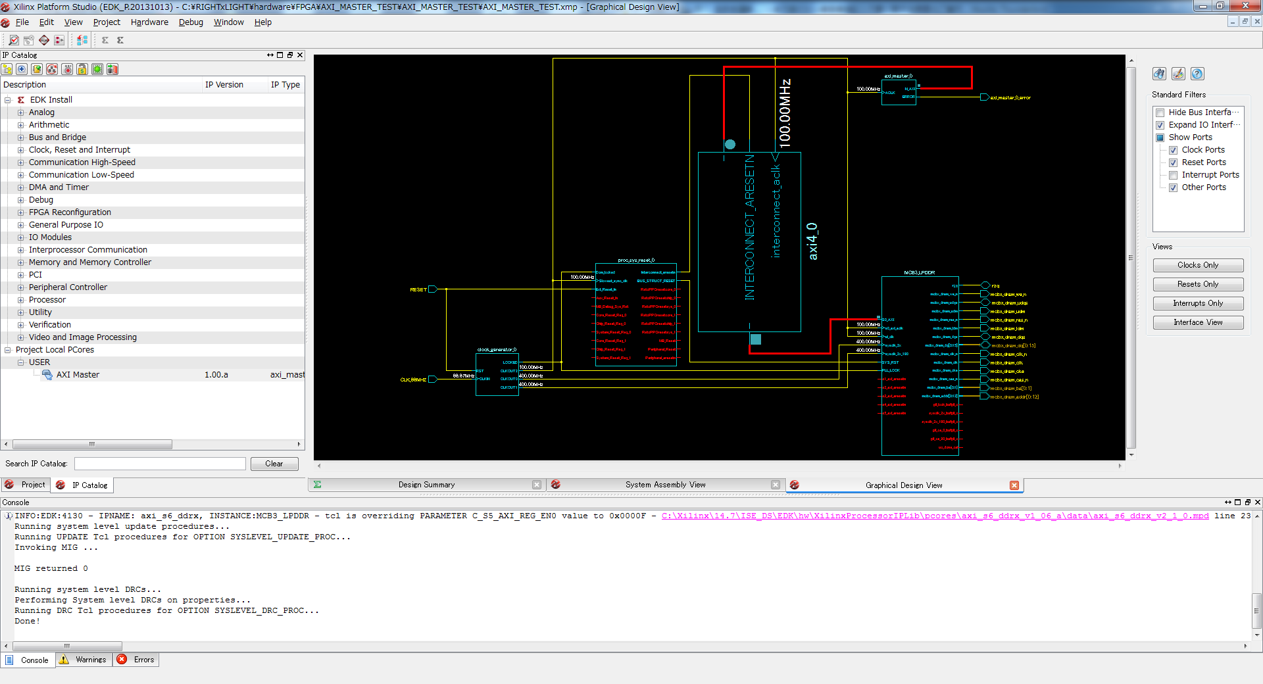Viewport: 1263px width, 684px height.
Task: Click the Search IP Catalog input field
Action: pyautogui.click(x=160, y=464)
